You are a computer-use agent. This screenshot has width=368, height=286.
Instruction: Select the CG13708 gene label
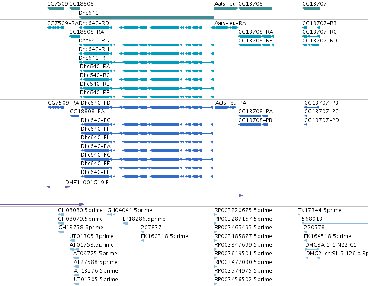point(250,4)
